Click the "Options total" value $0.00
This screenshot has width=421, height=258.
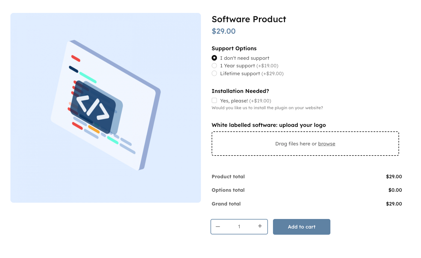(395, 190)
